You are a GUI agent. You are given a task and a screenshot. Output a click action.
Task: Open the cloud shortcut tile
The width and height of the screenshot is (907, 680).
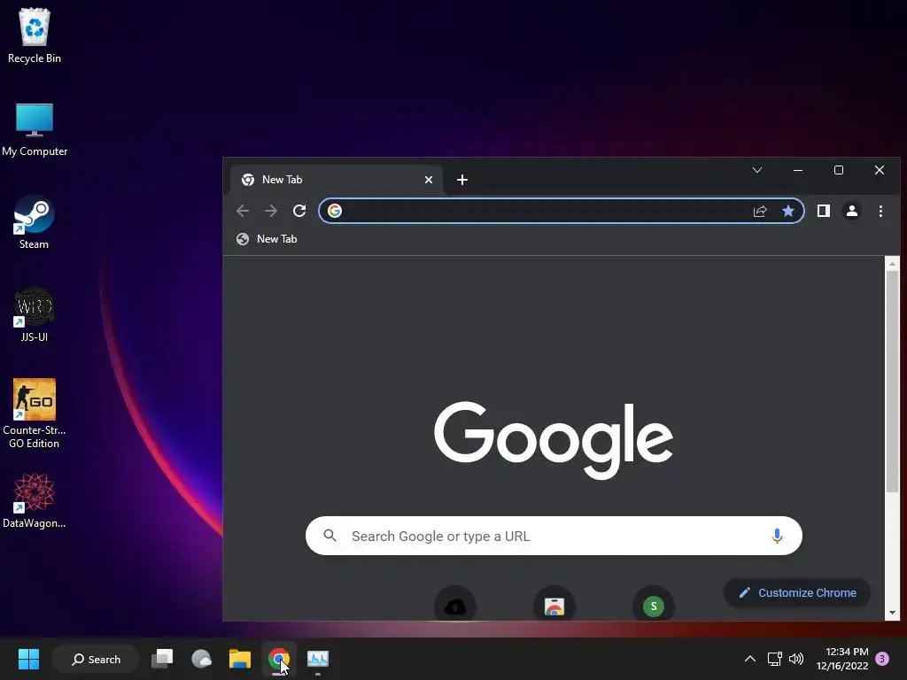pyautogui.click(x=455, y=606)
